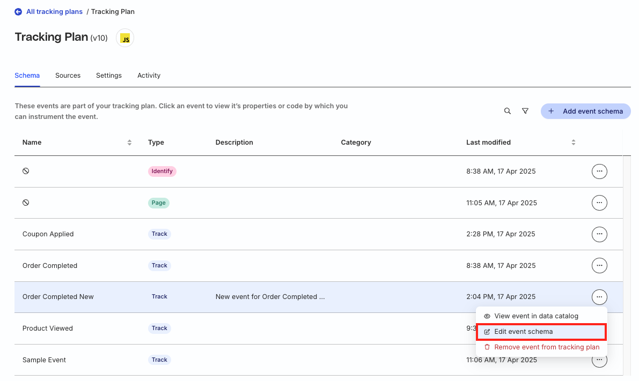Screen dimensions: 639x381
Task: Click the filter funnel icon
Action: coord(525,111)
